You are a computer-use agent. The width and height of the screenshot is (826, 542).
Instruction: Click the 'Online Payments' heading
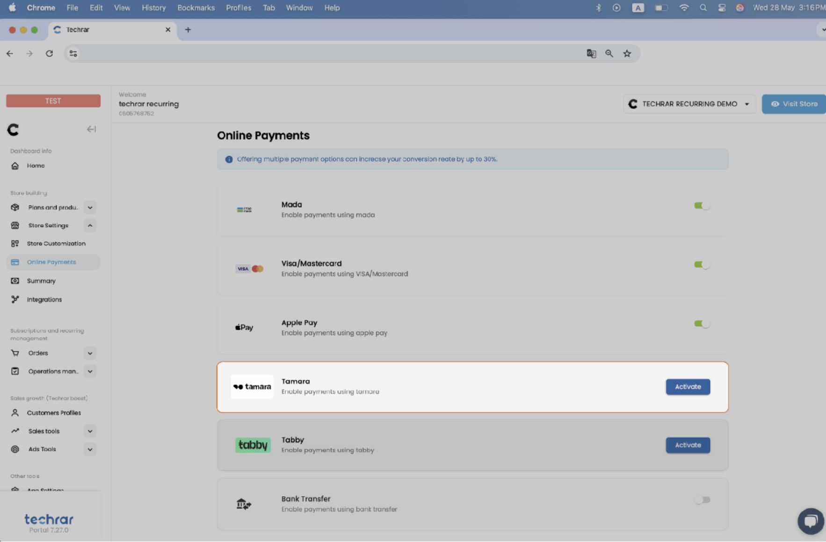(x=263, y=135)
